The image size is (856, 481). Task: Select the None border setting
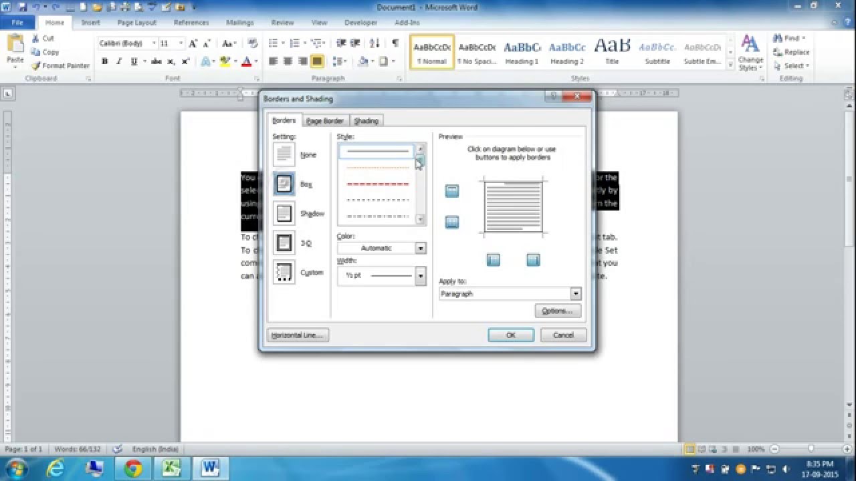tap(284, 154)
